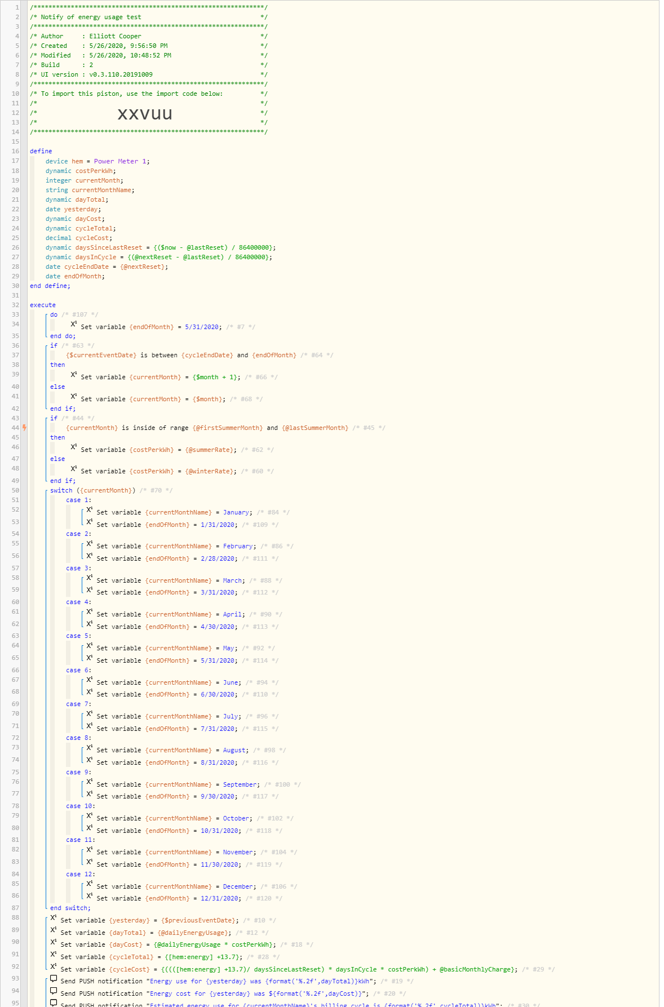The width and height of the screenshot is (664, 1007).
Task: Click the "define" keyword on line 16
Action: pyautogui.click(x=41, y=151)
